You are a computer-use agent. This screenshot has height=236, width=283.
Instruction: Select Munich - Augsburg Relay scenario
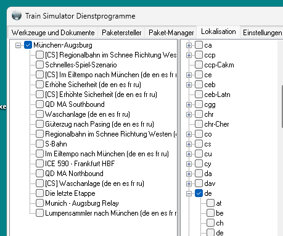(82, 203)
